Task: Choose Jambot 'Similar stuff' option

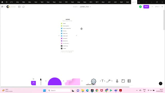Action: pos(64,36)
